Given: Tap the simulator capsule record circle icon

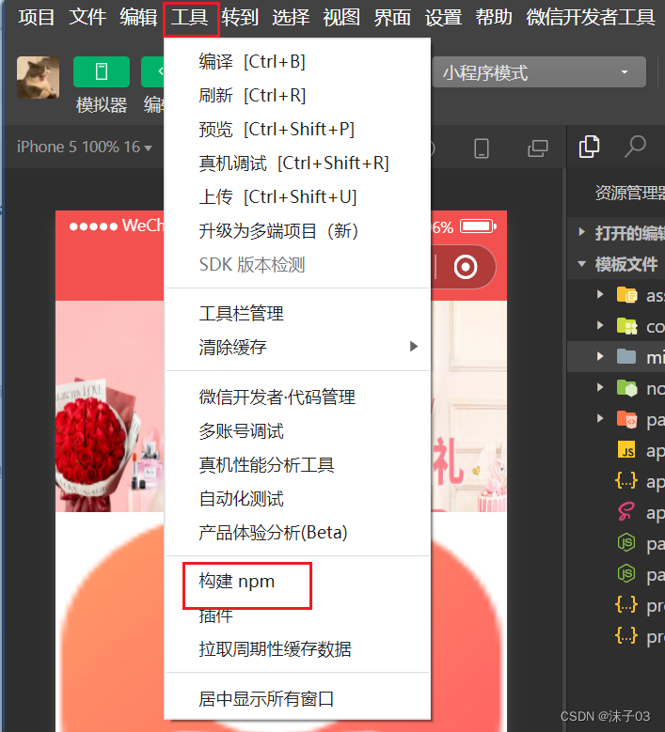Looking at the screenshot, I should [x=466, y=268].
